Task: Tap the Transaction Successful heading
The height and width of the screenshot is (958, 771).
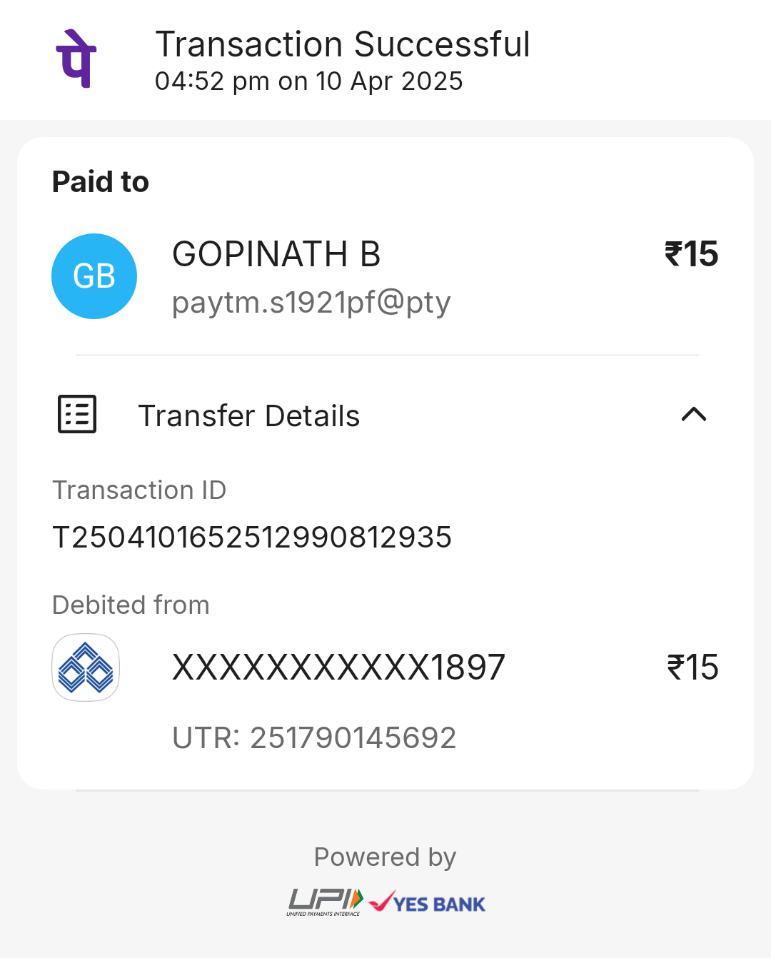Action: 343,44
